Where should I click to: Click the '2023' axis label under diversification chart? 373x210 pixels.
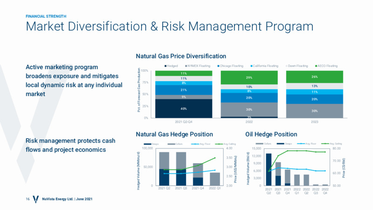pyautogui.click(x=314, y=122)
